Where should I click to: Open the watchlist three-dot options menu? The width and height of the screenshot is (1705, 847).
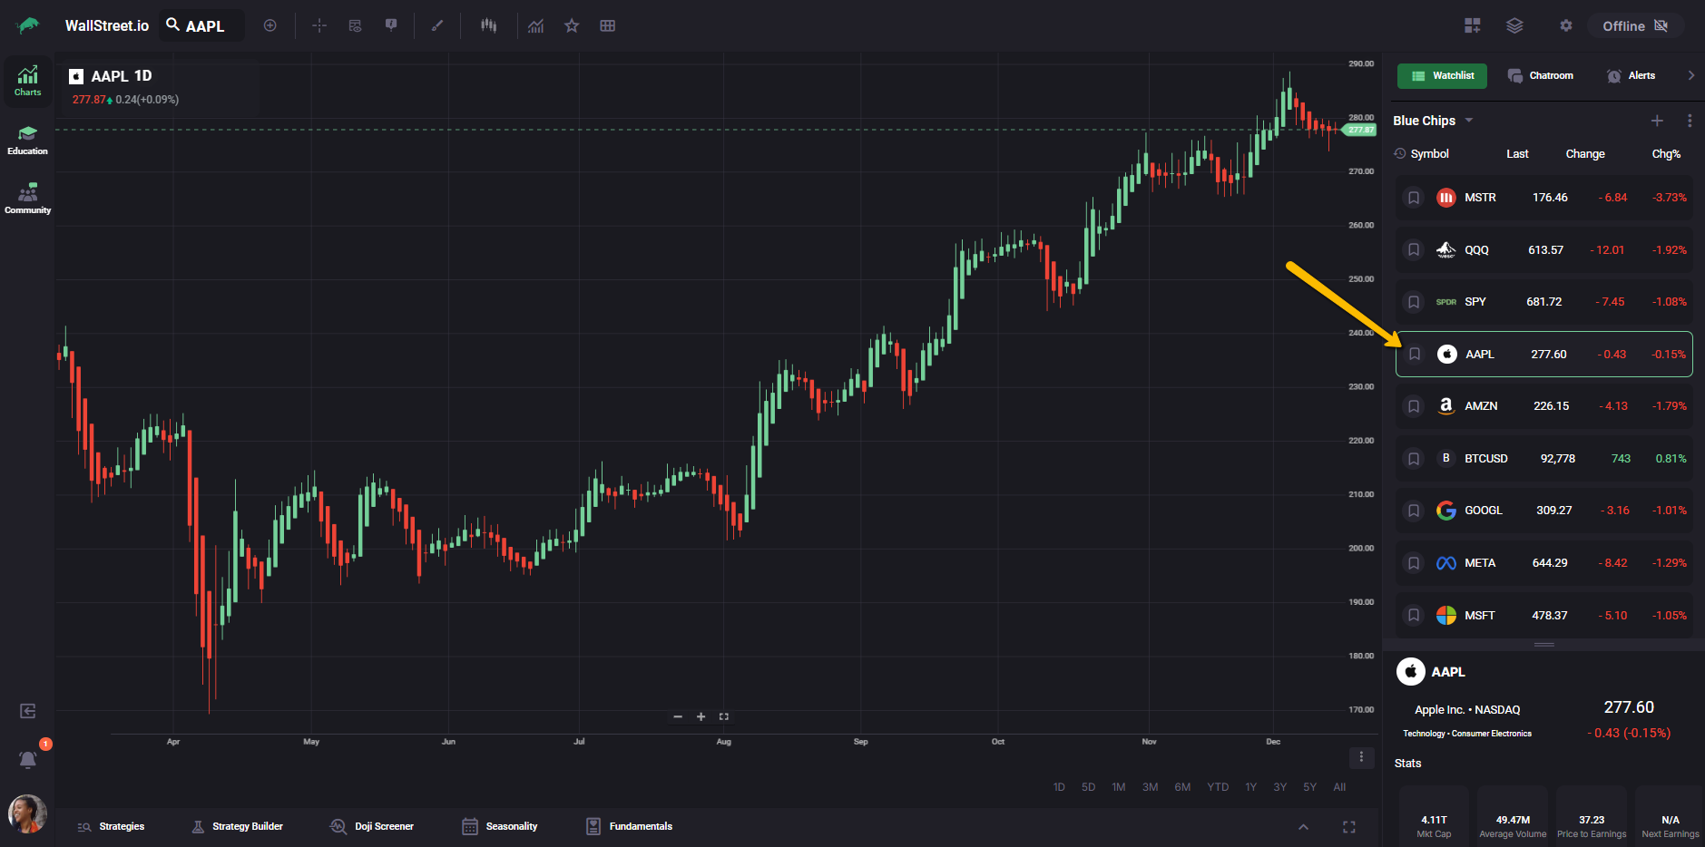[1689, 121]
